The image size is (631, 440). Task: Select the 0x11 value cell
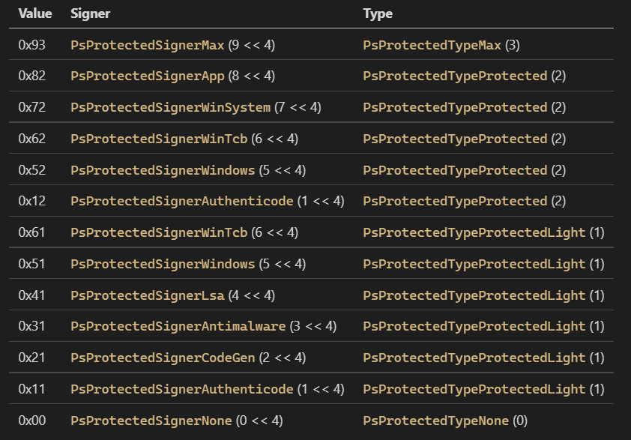32,389
